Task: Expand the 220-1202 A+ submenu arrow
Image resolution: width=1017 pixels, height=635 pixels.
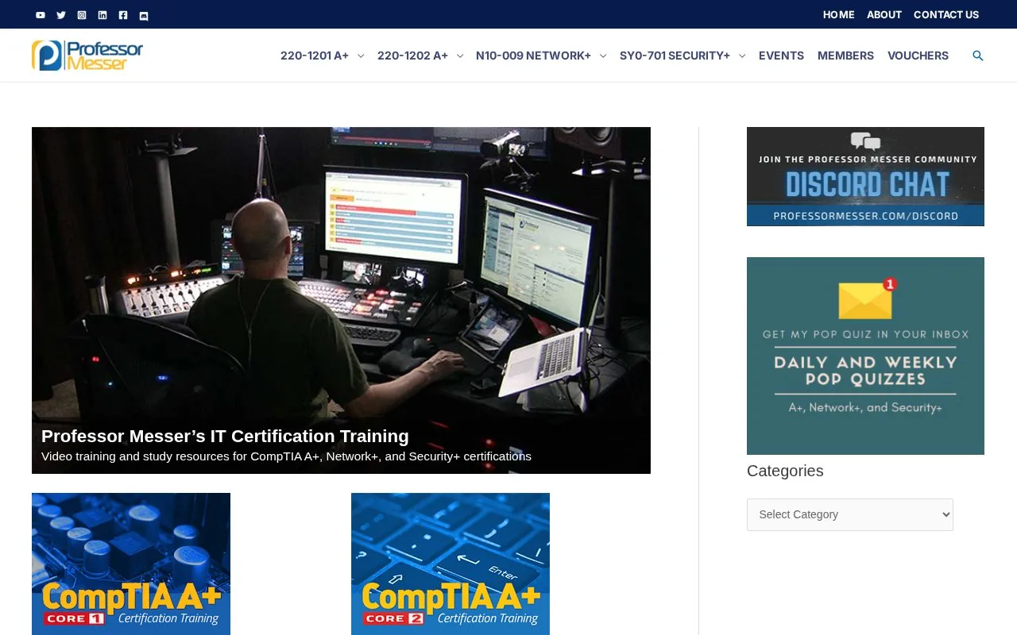Action: click(460, 56)
